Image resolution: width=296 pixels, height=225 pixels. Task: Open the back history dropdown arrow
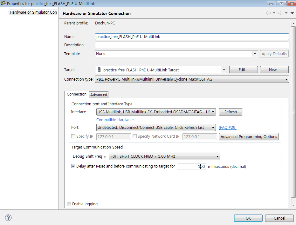[274, 13]
